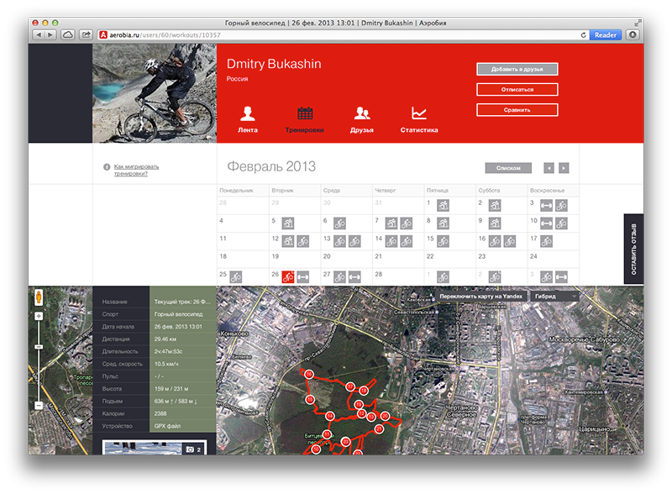Open the dumbbell strength workout on February 26

pyautogui.click(x=303, y=277)
